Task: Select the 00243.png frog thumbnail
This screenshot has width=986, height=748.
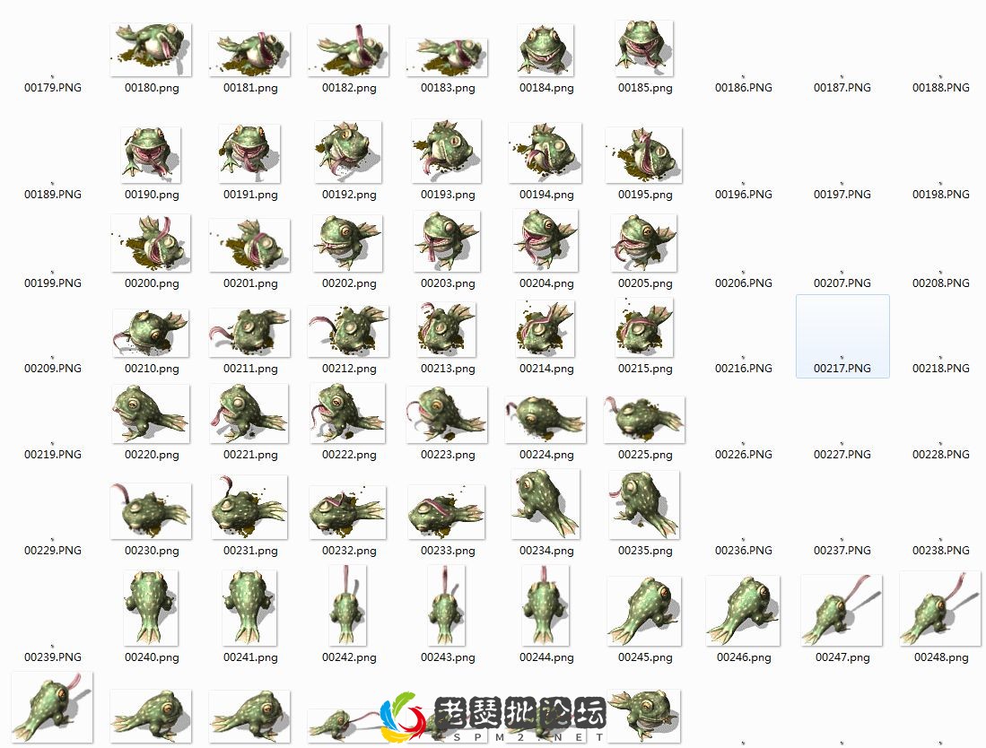Action: (x=447, y=606)
